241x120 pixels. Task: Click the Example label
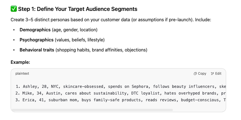20,62
